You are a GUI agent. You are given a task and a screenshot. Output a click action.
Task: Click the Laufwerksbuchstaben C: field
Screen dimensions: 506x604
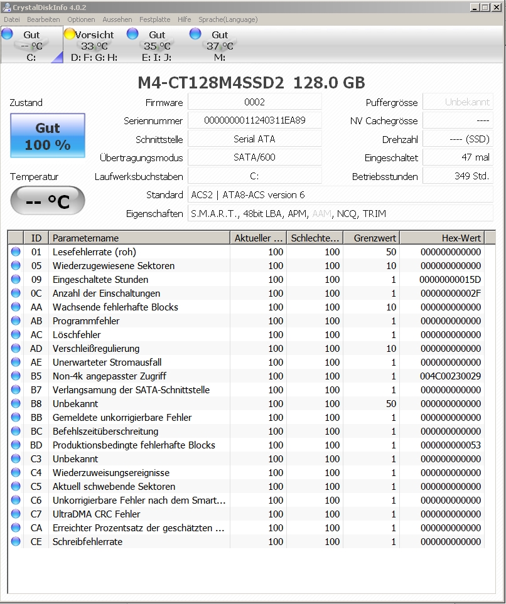pos(254,176)
